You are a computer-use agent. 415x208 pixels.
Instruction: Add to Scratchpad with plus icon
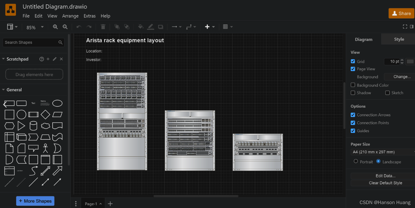tap(48, 59)
